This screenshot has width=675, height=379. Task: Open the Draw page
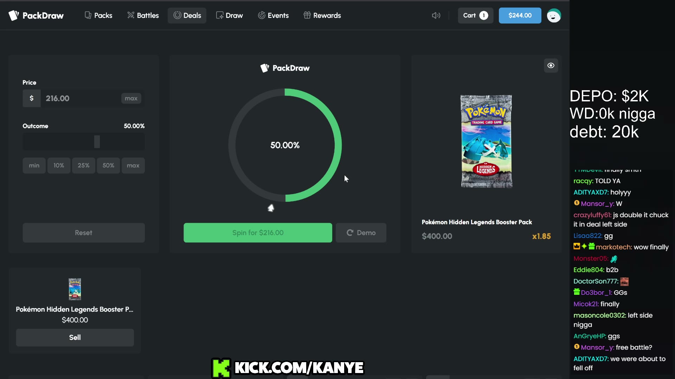(x=230, y=15)
